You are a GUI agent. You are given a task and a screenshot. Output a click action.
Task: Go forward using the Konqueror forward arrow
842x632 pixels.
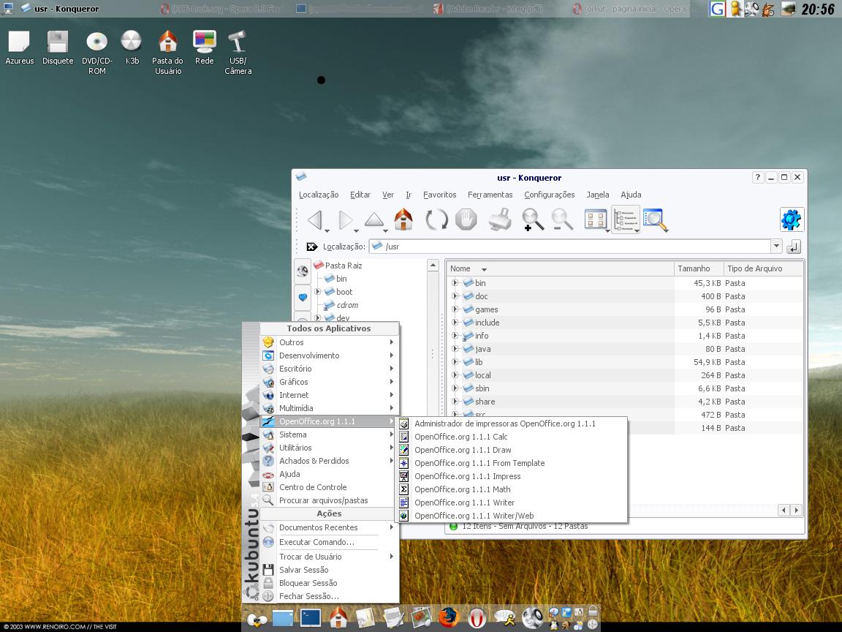[x=345, y=219]
